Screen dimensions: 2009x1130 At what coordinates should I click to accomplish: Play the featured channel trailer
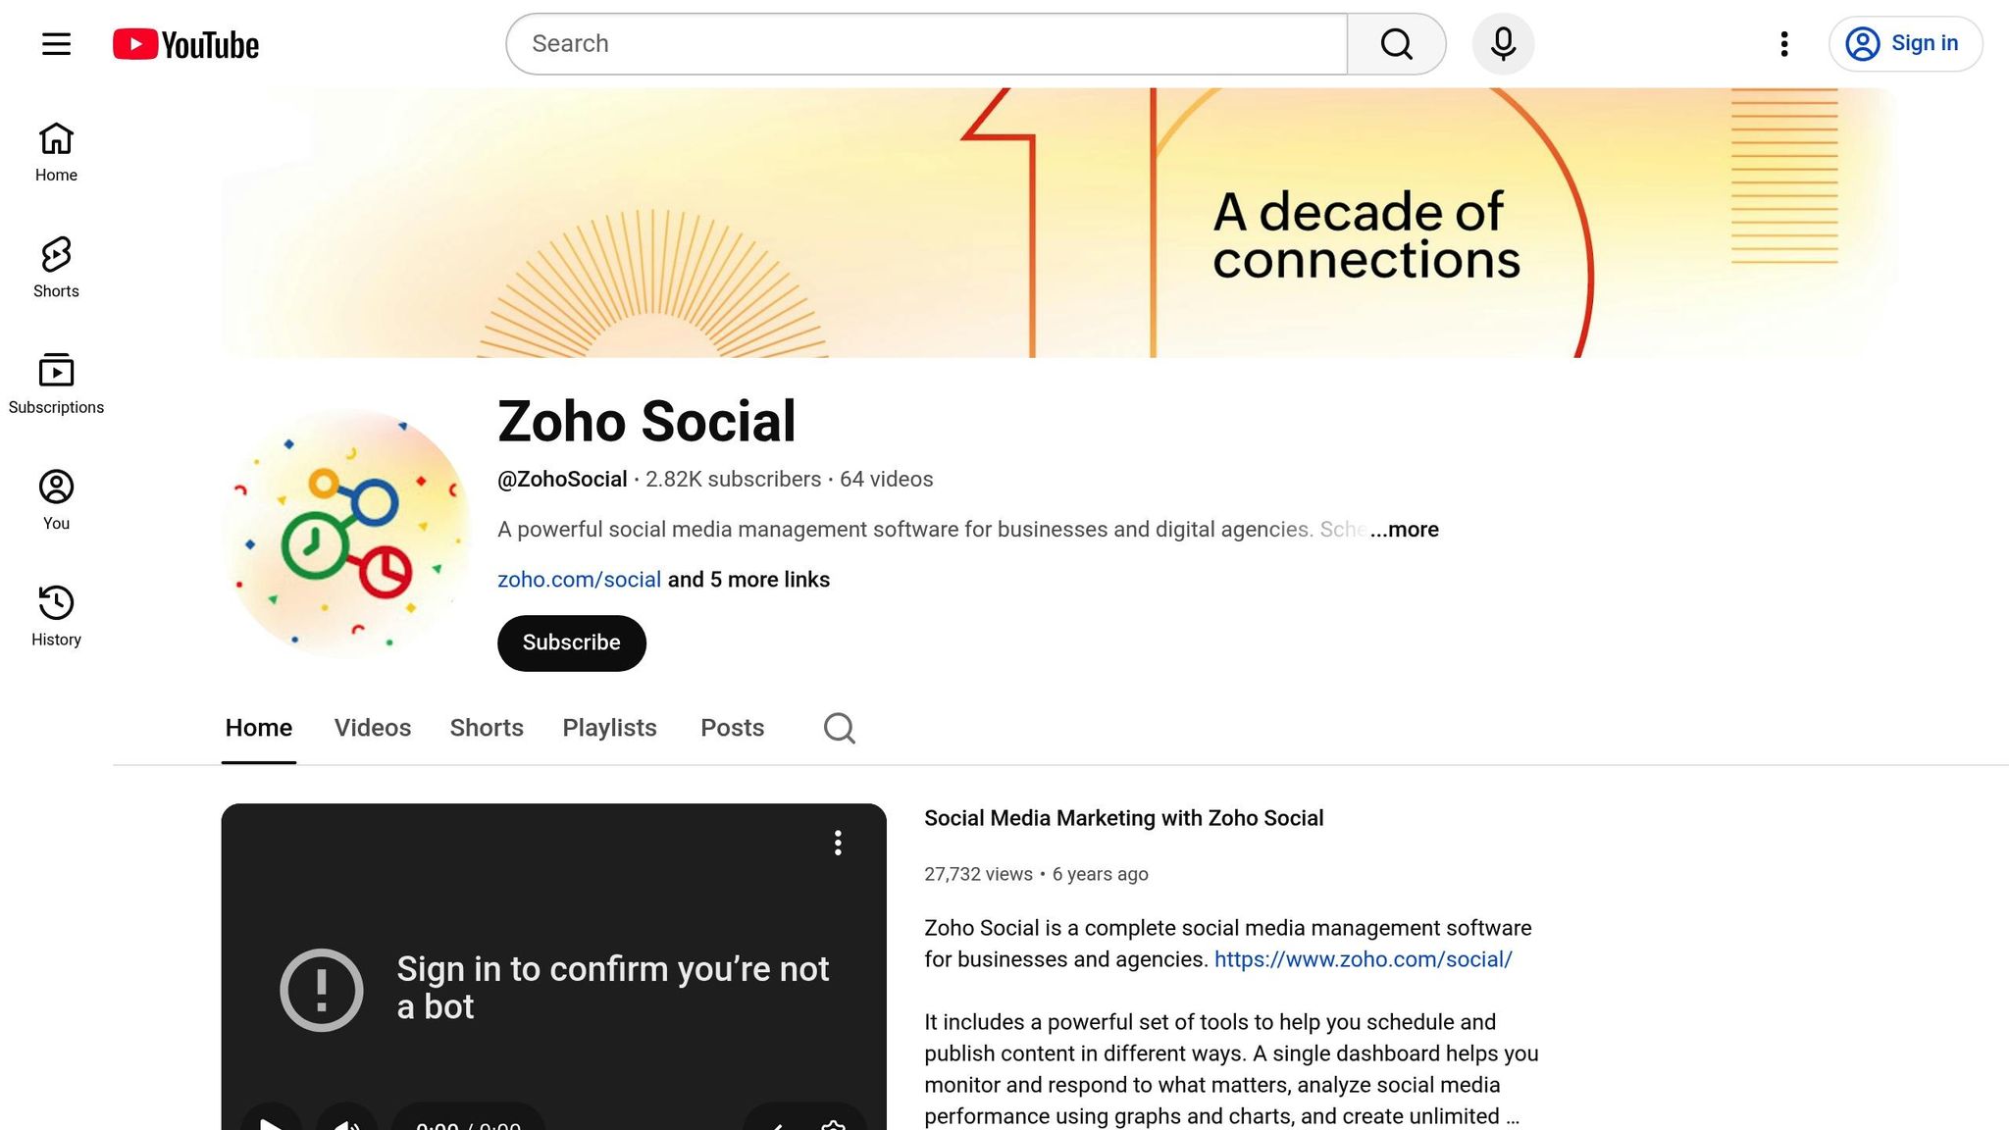pos(272,1125)
